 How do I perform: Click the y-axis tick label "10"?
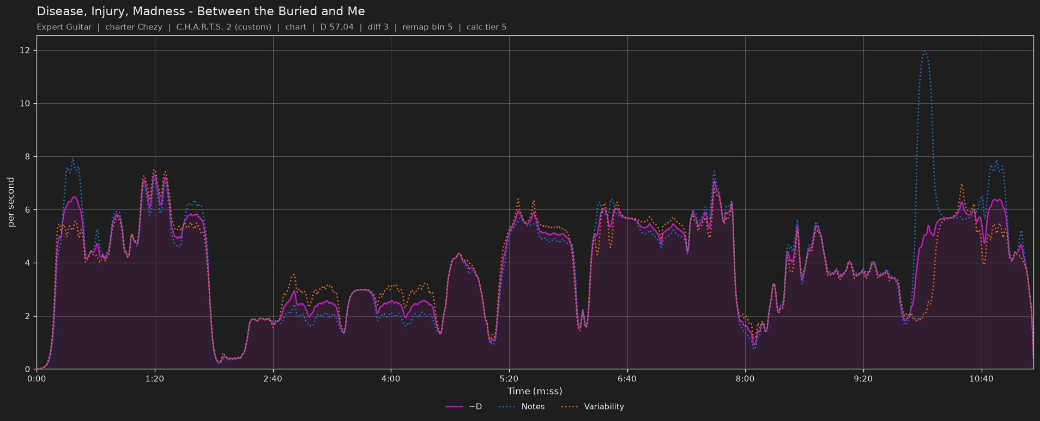tap(25, 103)
